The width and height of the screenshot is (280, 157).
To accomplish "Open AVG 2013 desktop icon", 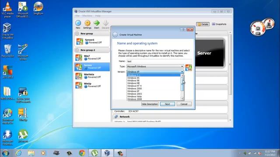I will [7, 72].
